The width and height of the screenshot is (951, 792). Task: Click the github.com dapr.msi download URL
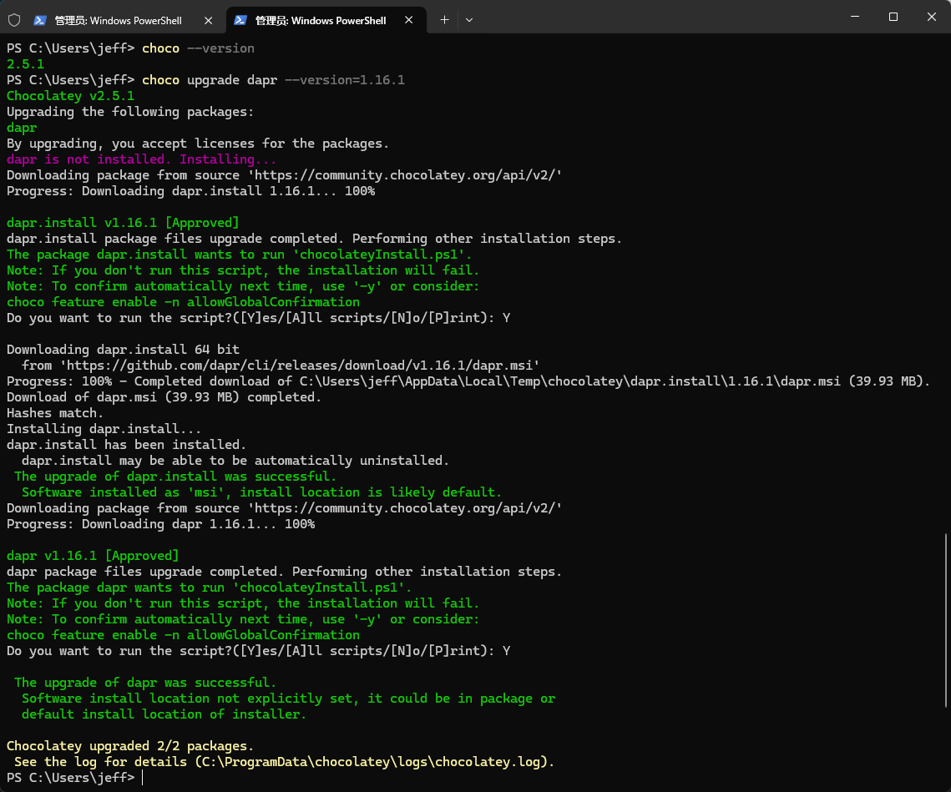point(300,365)
